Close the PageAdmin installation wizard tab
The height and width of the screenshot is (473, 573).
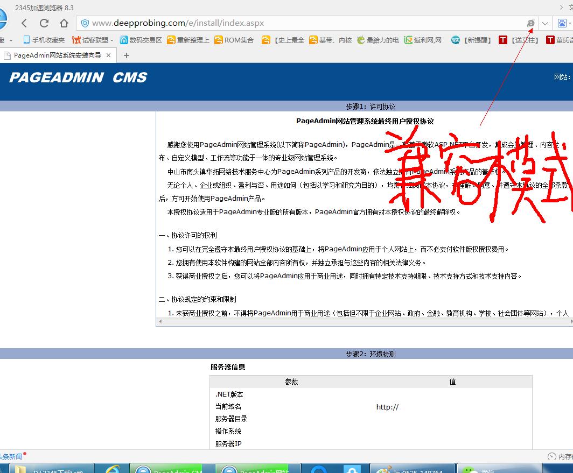109,55
